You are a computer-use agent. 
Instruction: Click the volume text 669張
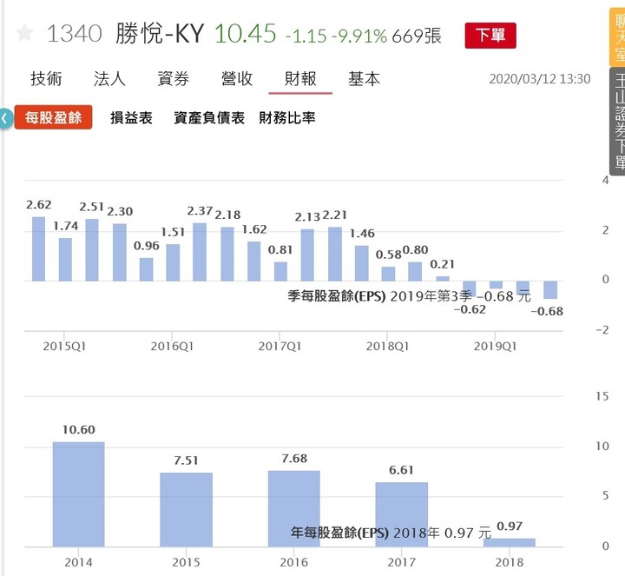tap(417, 36)
